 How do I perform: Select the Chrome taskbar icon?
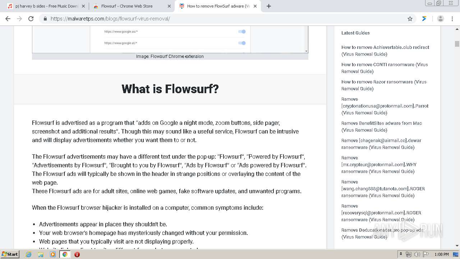click(65, 254)
